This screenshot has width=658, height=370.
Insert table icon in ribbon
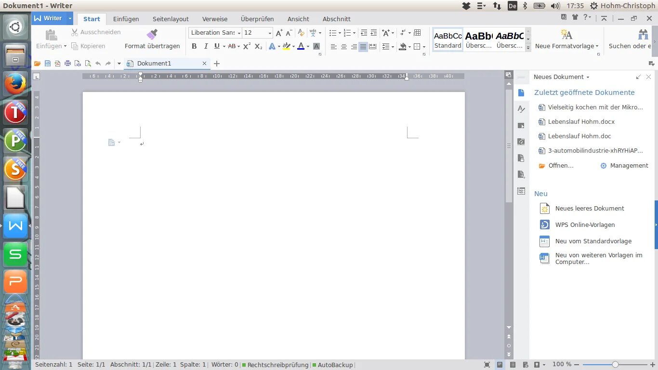(x=417, y=33)
